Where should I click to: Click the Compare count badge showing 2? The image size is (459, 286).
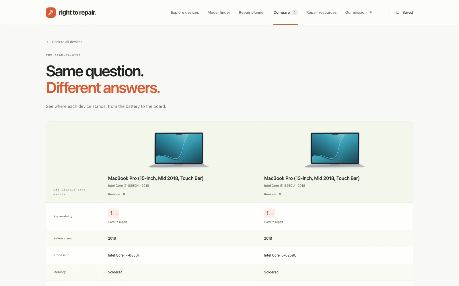295,13
